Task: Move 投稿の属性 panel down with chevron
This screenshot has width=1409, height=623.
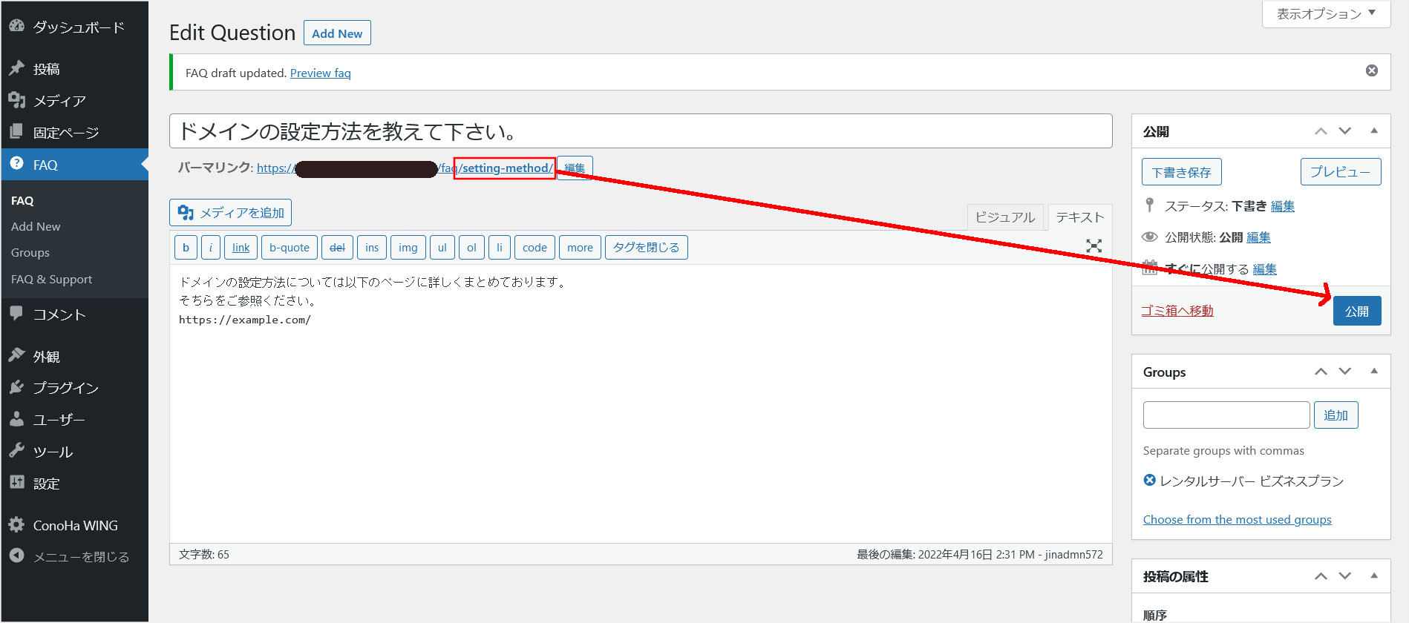Action: click(1345, 576)
